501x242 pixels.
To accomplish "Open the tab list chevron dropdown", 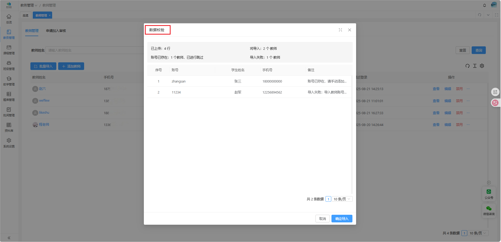I will pyautogui.click(x=488, y=15).
